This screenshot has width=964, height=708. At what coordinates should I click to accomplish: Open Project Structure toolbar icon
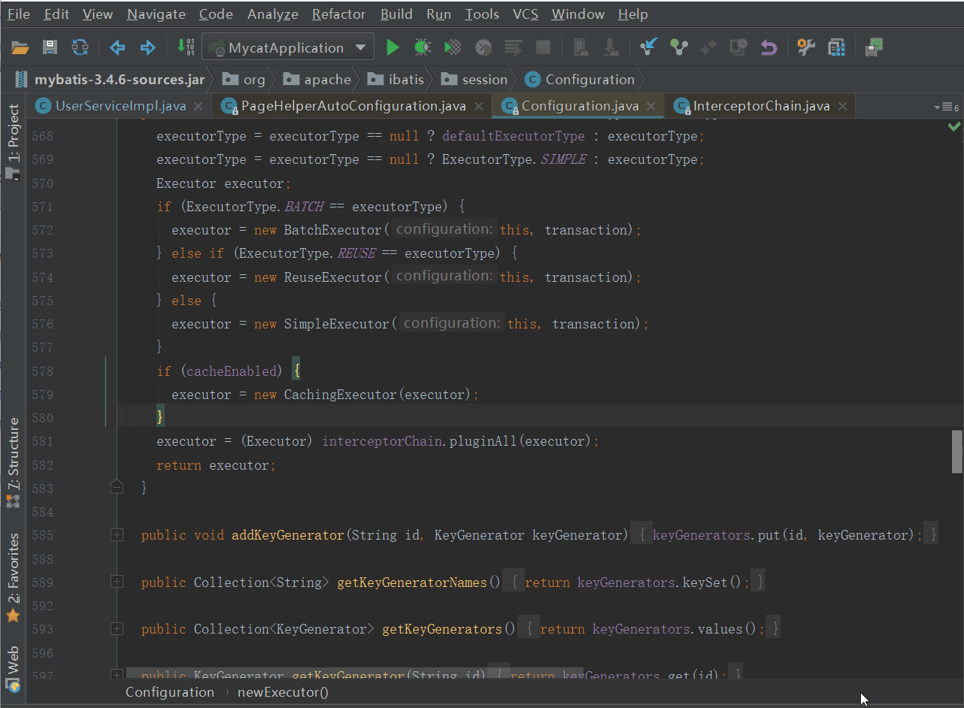click(x=836, y=48)
